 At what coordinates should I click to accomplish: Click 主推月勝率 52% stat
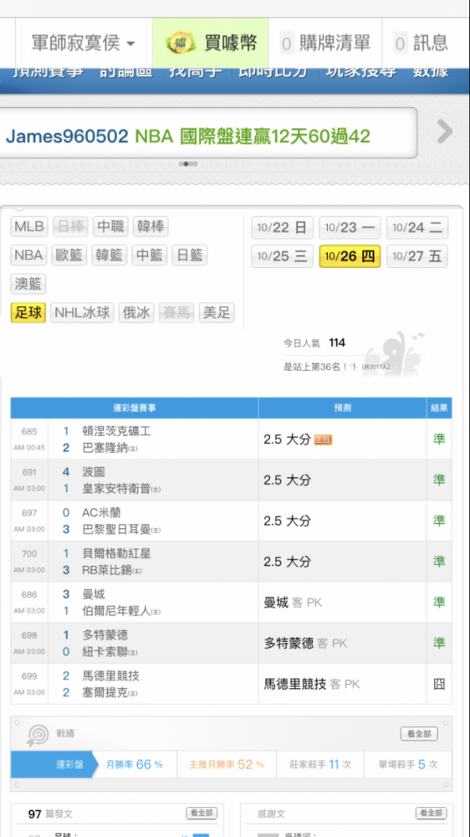click(227, 764)
